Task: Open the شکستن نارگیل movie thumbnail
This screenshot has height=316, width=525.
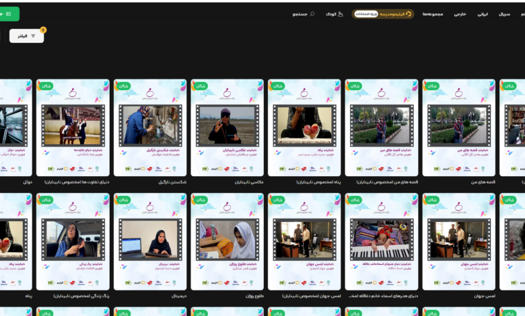Action: 150,126
